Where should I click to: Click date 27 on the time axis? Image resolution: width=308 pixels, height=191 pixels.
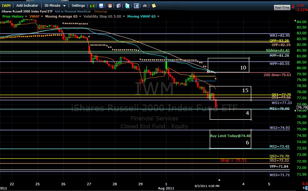pos(89,184)
